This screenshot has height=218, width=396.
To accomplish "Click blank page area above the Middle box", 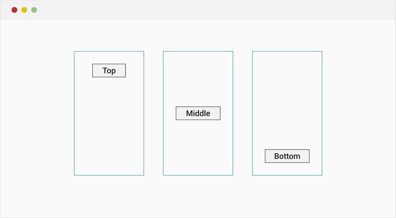I will pos(198,36).
